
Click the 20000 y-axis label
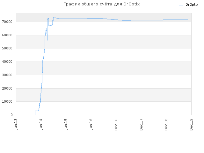[7, 88]
